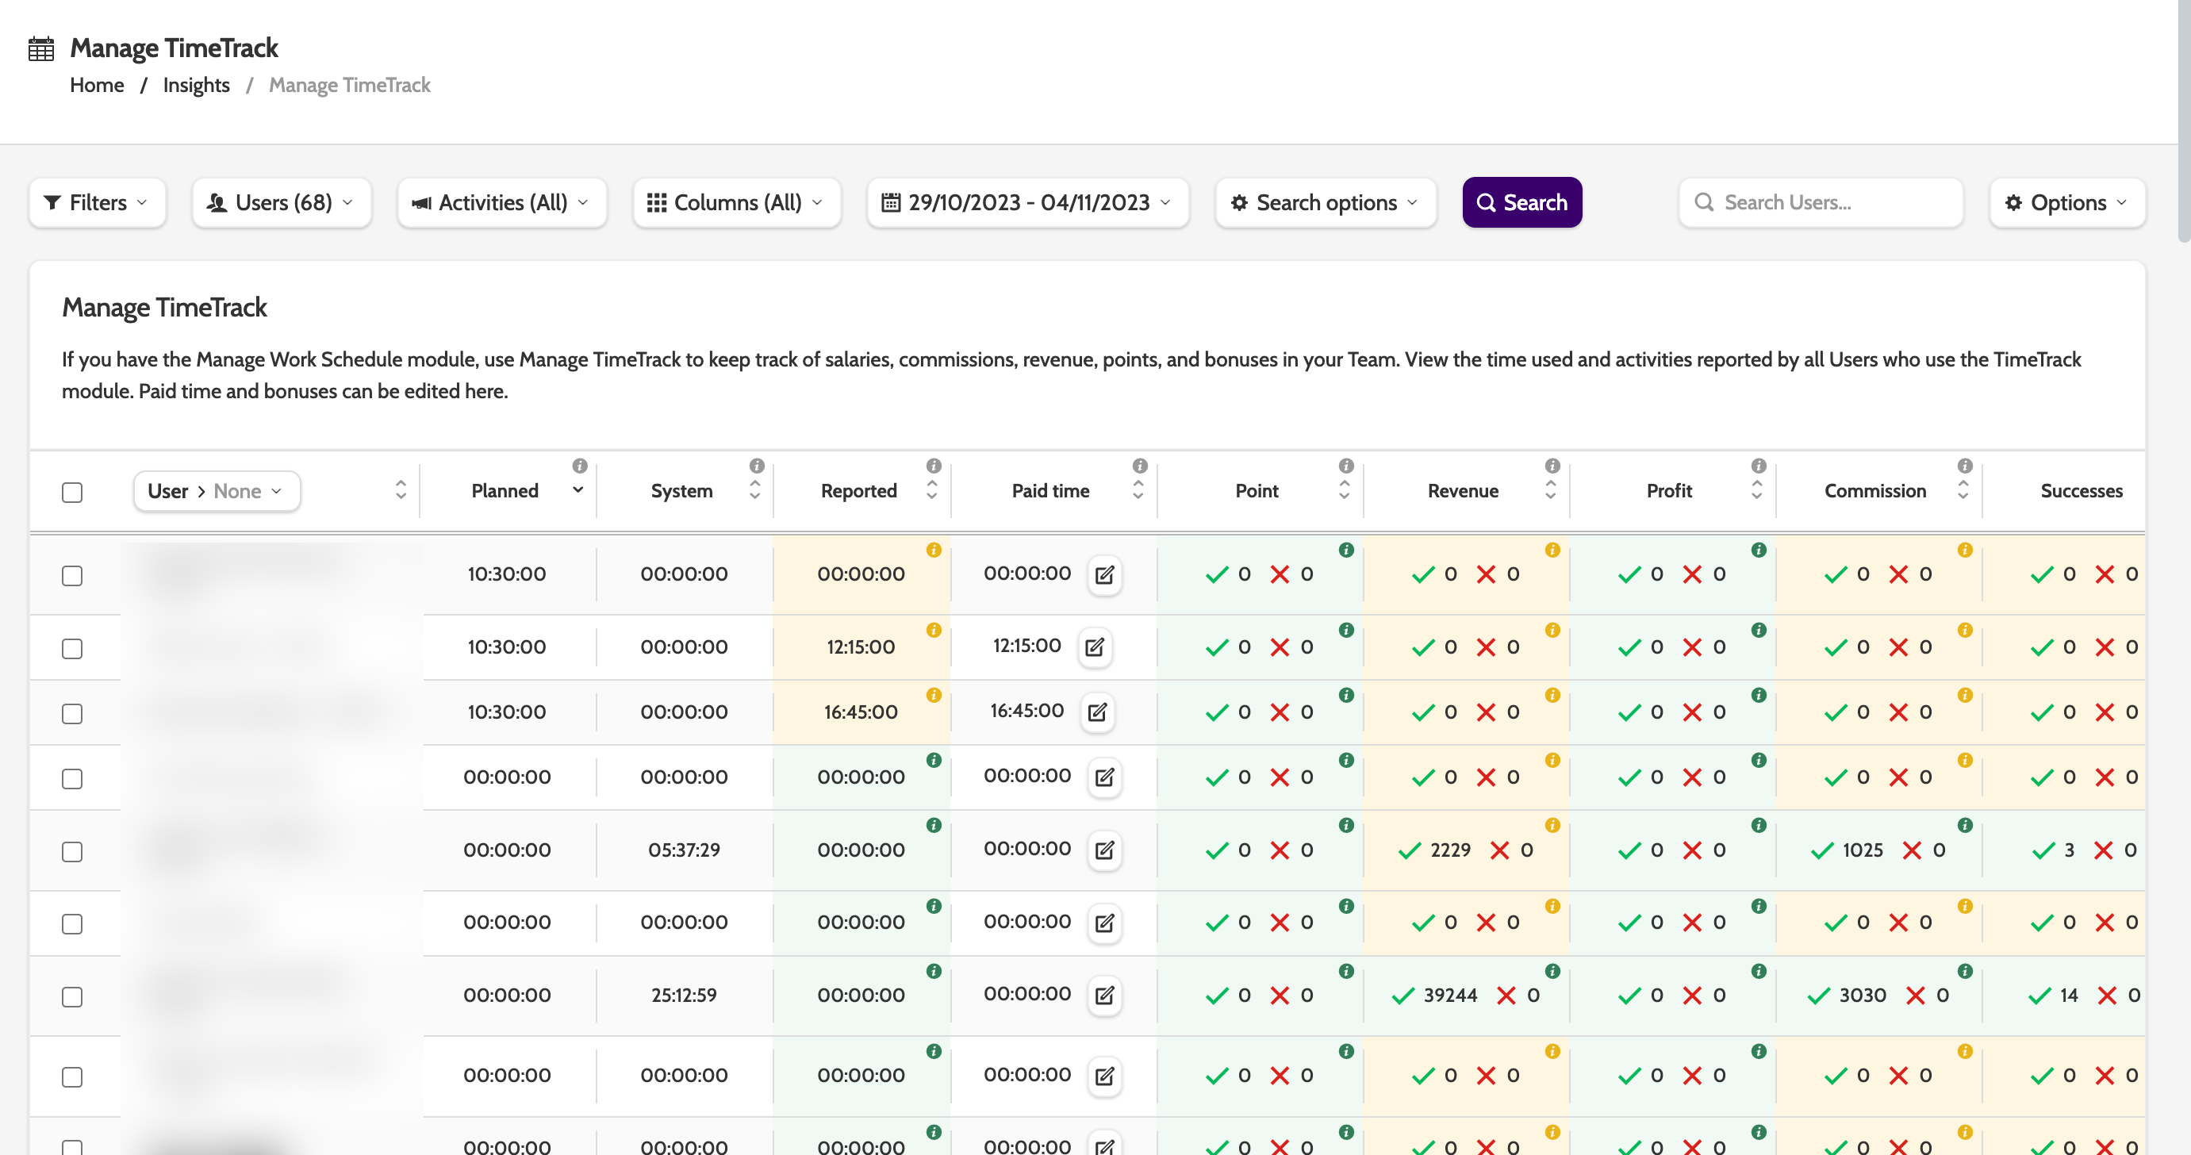Click info icon above Planned column header

click(580, 465)
